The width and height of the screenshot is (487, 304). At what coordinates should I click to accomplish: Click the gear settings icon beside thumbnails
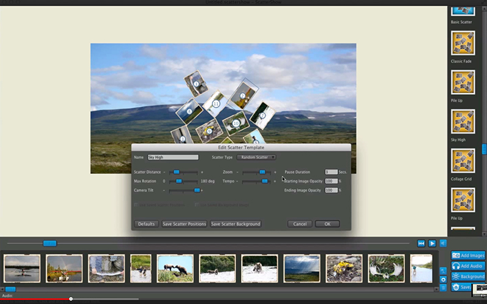click(x=443, y=279)
